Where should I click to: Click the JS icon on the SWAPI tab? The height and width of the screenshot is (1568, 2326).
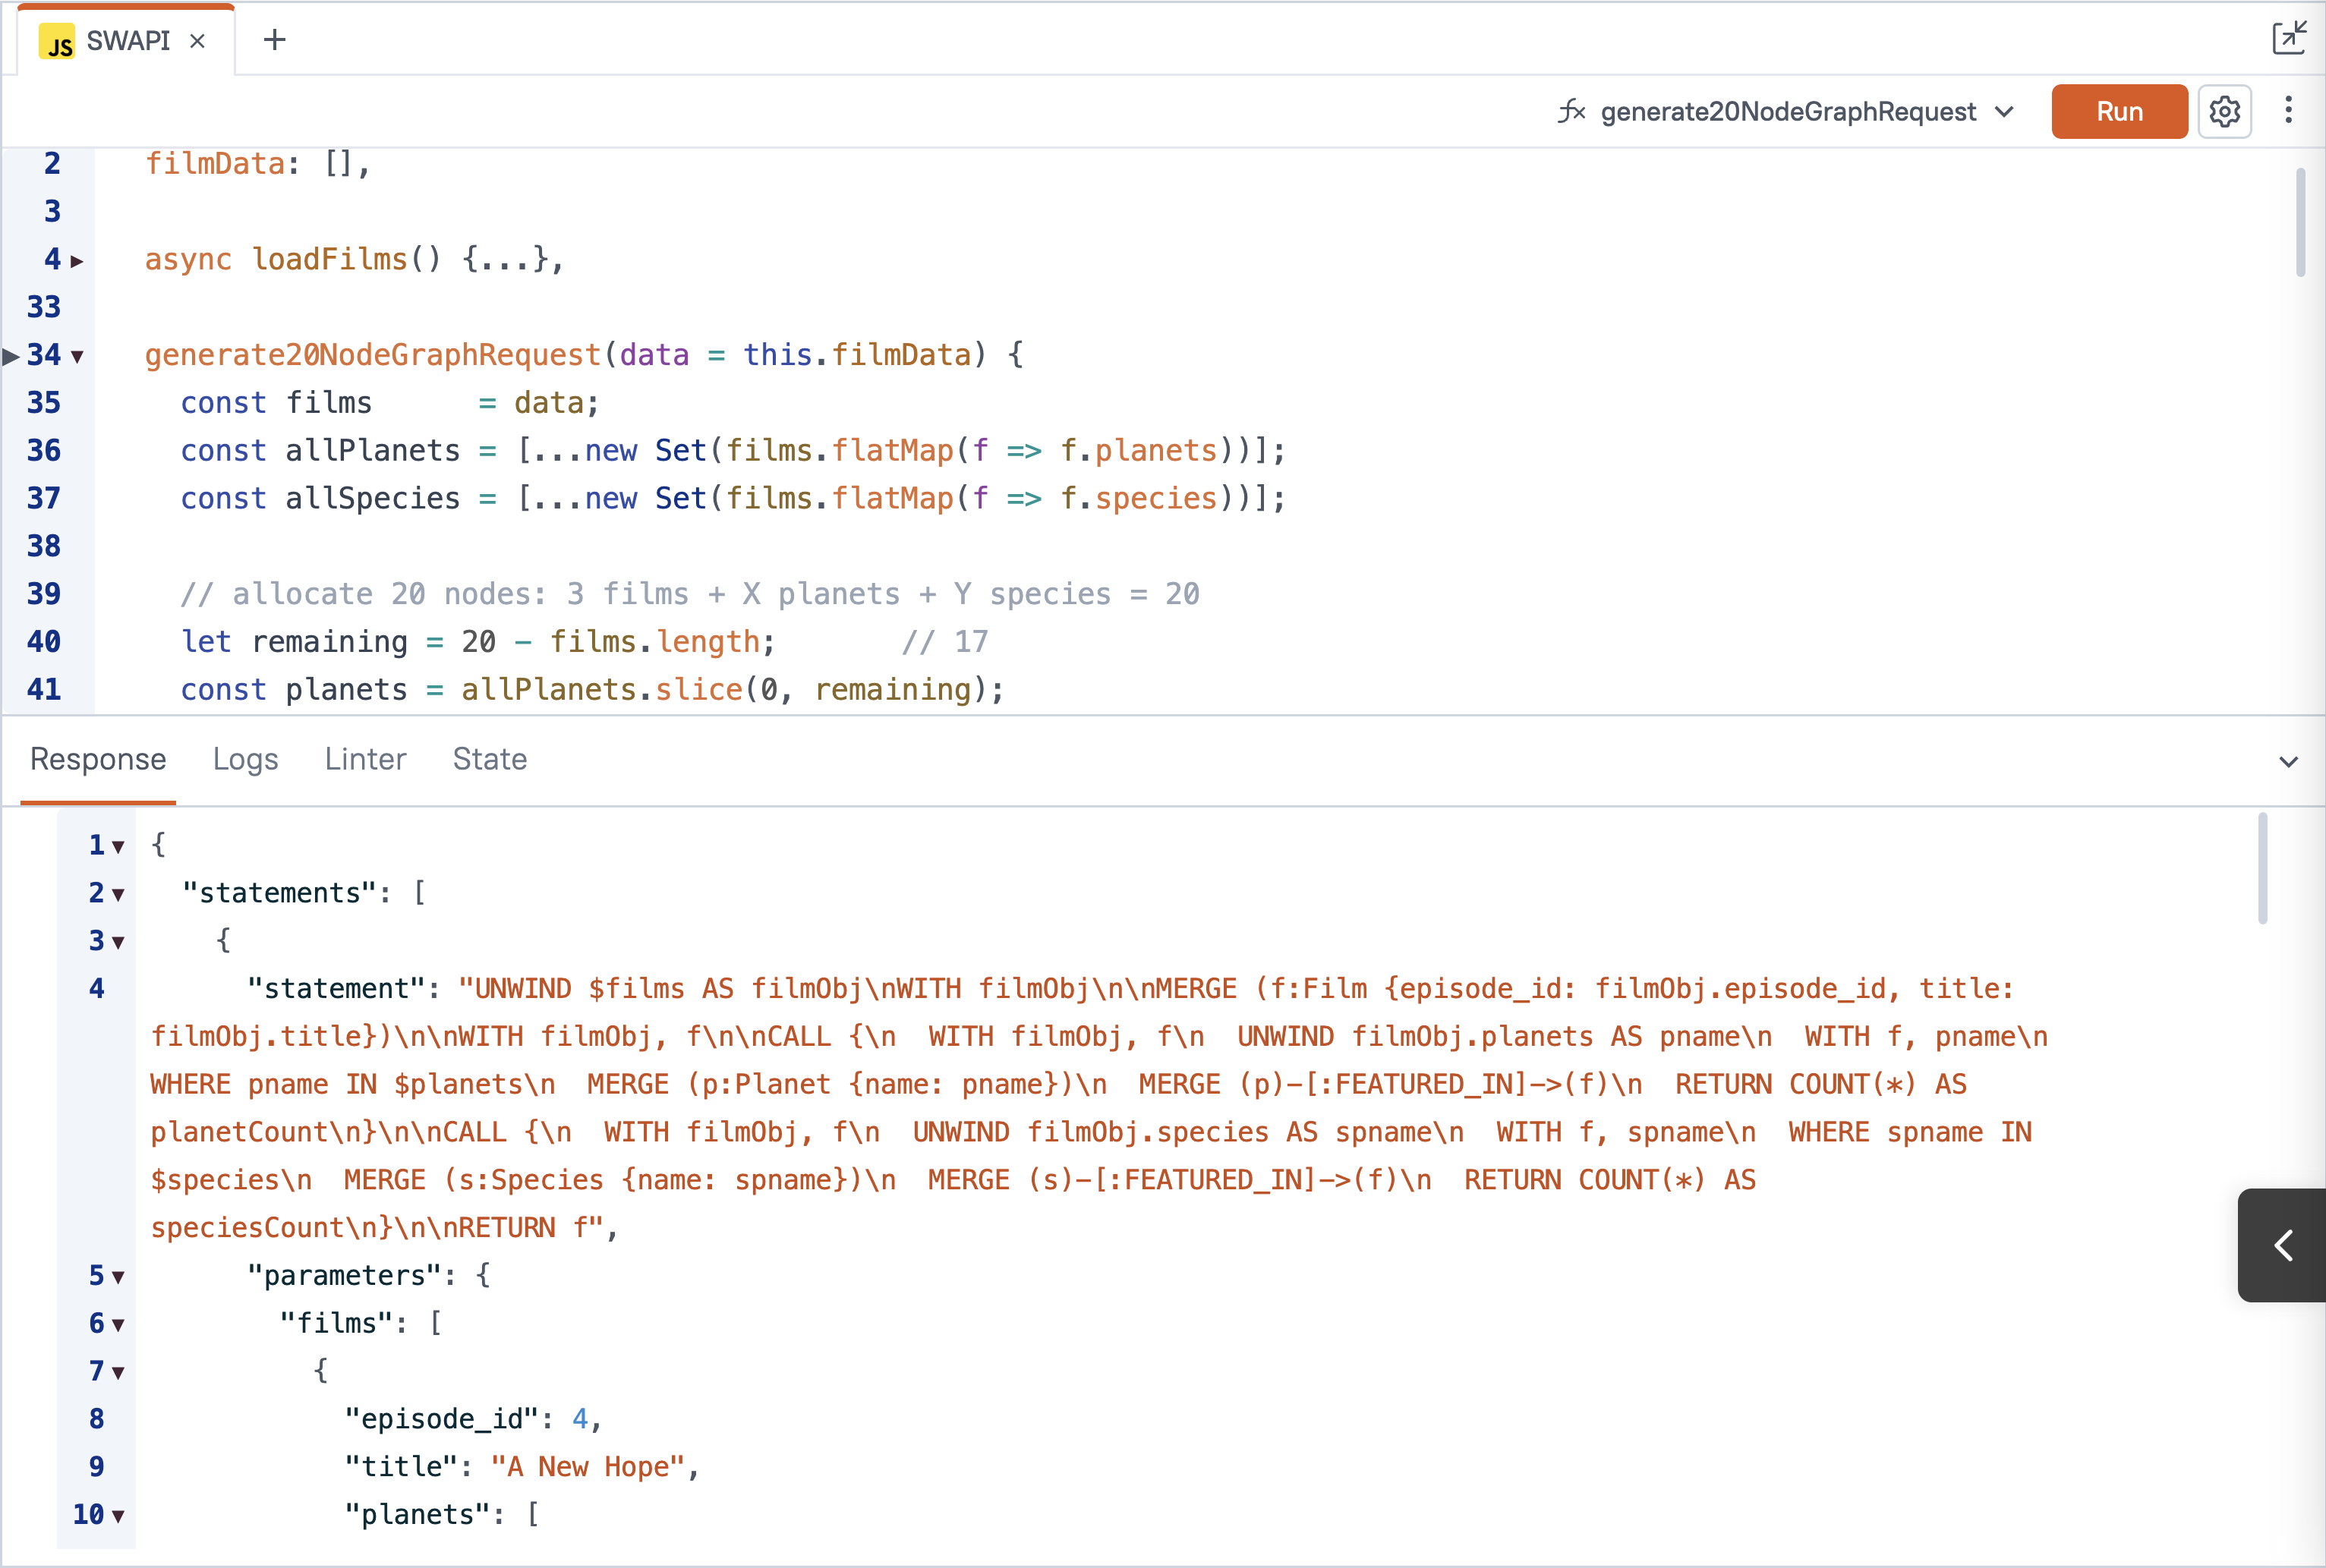[x=58, y=42]
